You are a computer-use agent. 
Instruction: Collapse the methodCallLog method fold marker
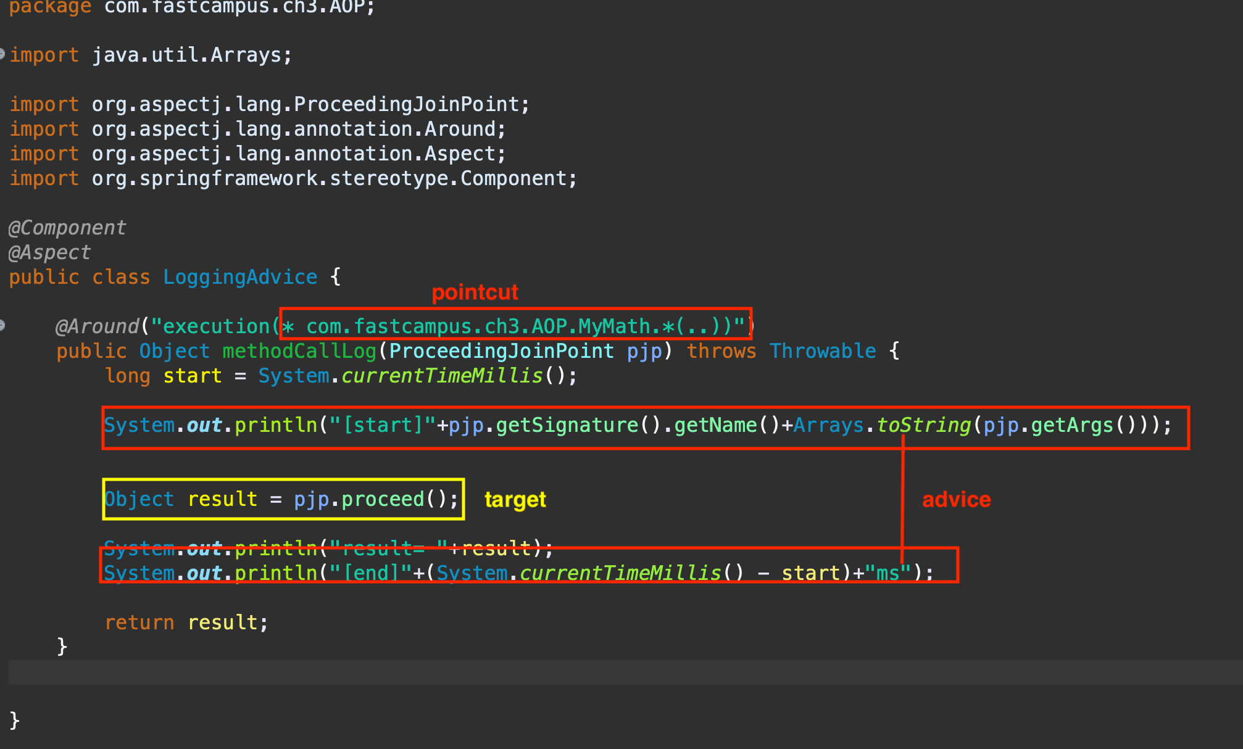point(2,325)
